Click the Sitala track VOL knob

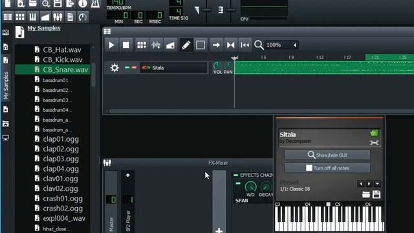[x=217, y=65]
